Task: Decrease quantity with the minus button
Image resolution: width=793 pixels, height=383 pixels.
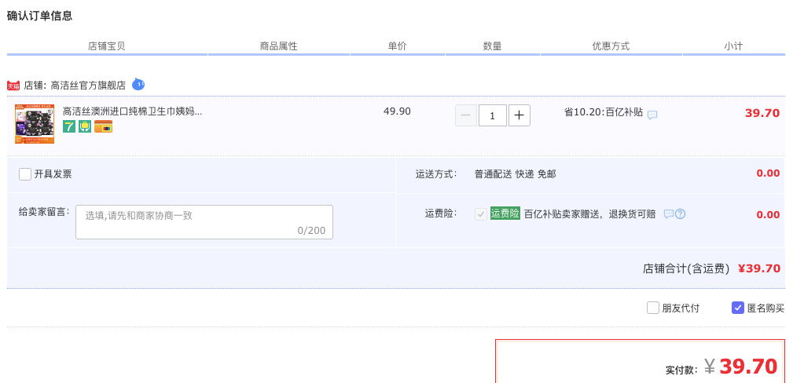Action: tap(466, 115)
